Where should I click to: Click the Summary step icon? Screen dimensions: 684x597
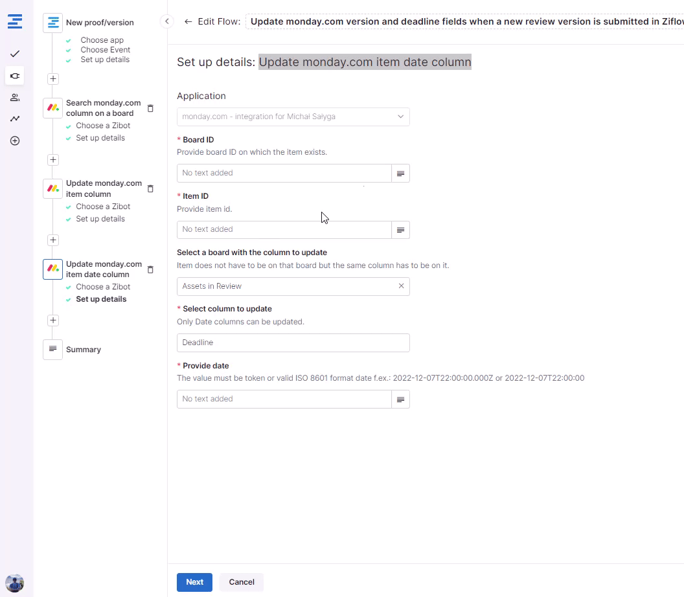coord(52,349)
